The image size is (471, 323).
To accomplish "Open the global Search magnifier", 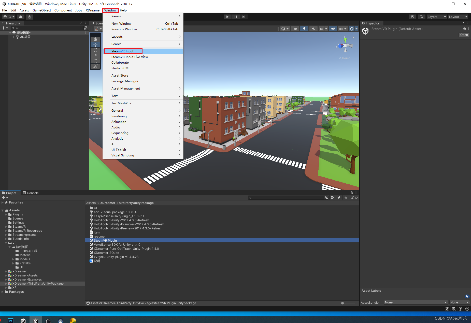I will point(422,17).
